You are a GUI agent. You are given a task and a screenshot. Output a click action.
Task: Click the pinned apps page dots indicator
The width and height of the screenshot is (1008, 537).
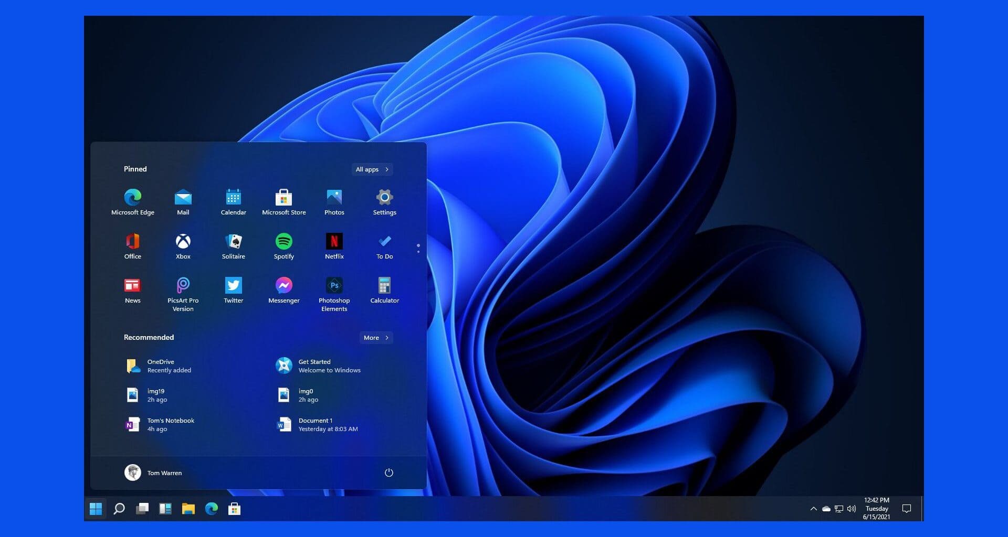418,249
